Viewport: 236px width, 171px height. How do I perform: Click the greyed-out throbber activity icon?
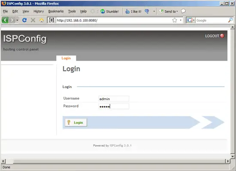(92, 11)
